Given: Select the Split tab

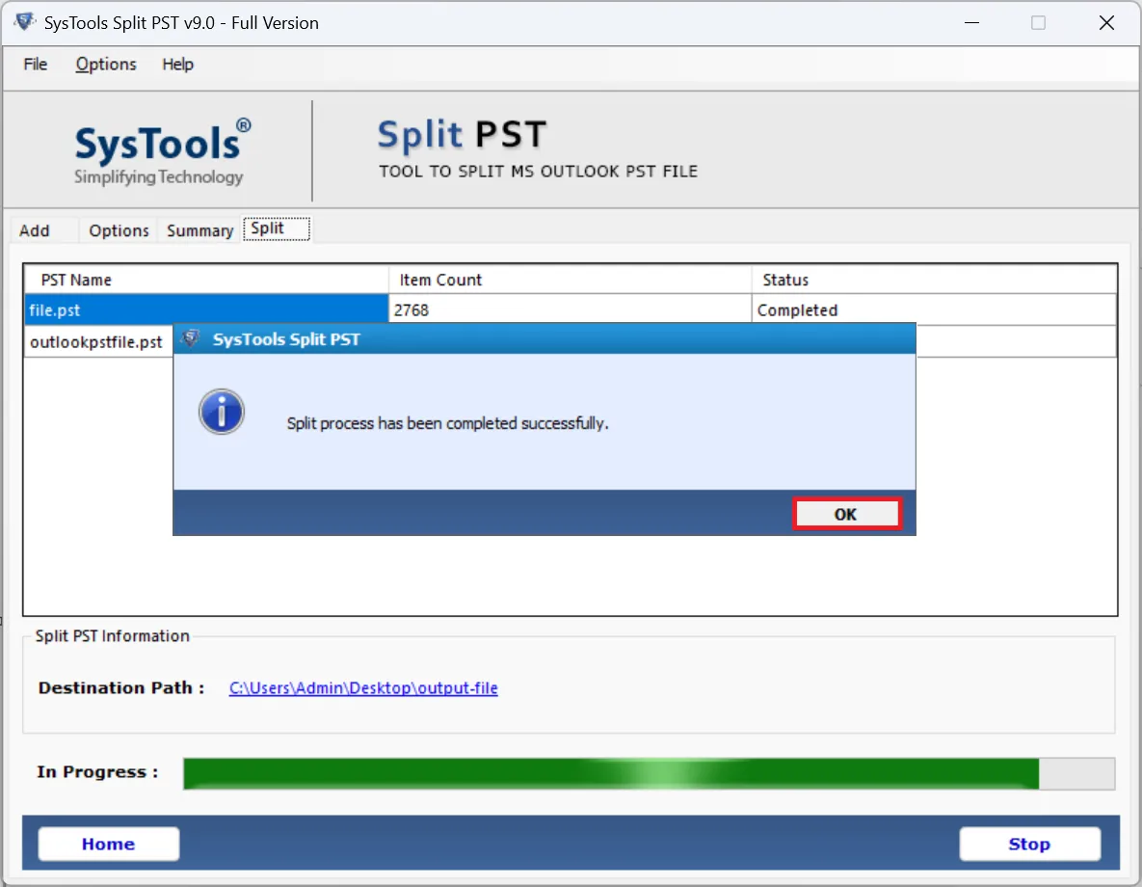Looking at the screenshot, I should tap(276, 228).
